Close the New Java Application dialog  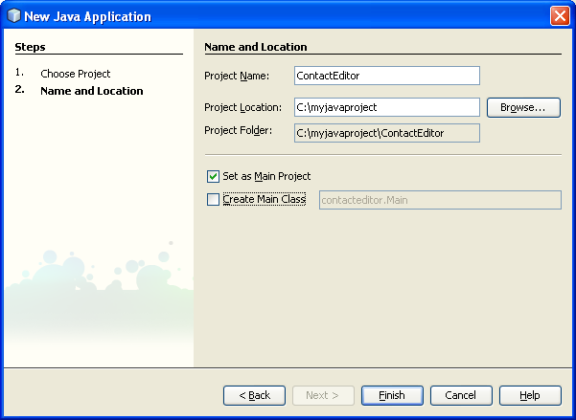click(x=560, y=16)
